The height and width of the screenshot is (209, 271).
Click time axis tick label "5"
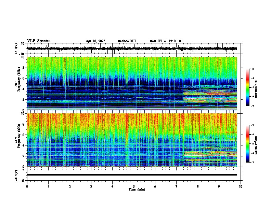(x=134, y=186)
